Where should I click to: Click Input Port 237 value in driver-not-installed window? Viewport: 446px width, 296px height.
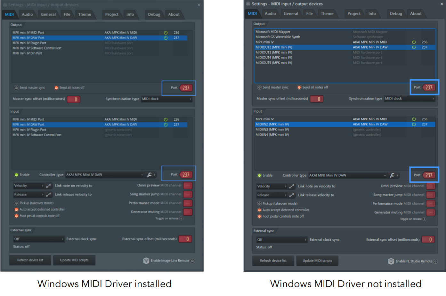[x=429, y=175]
